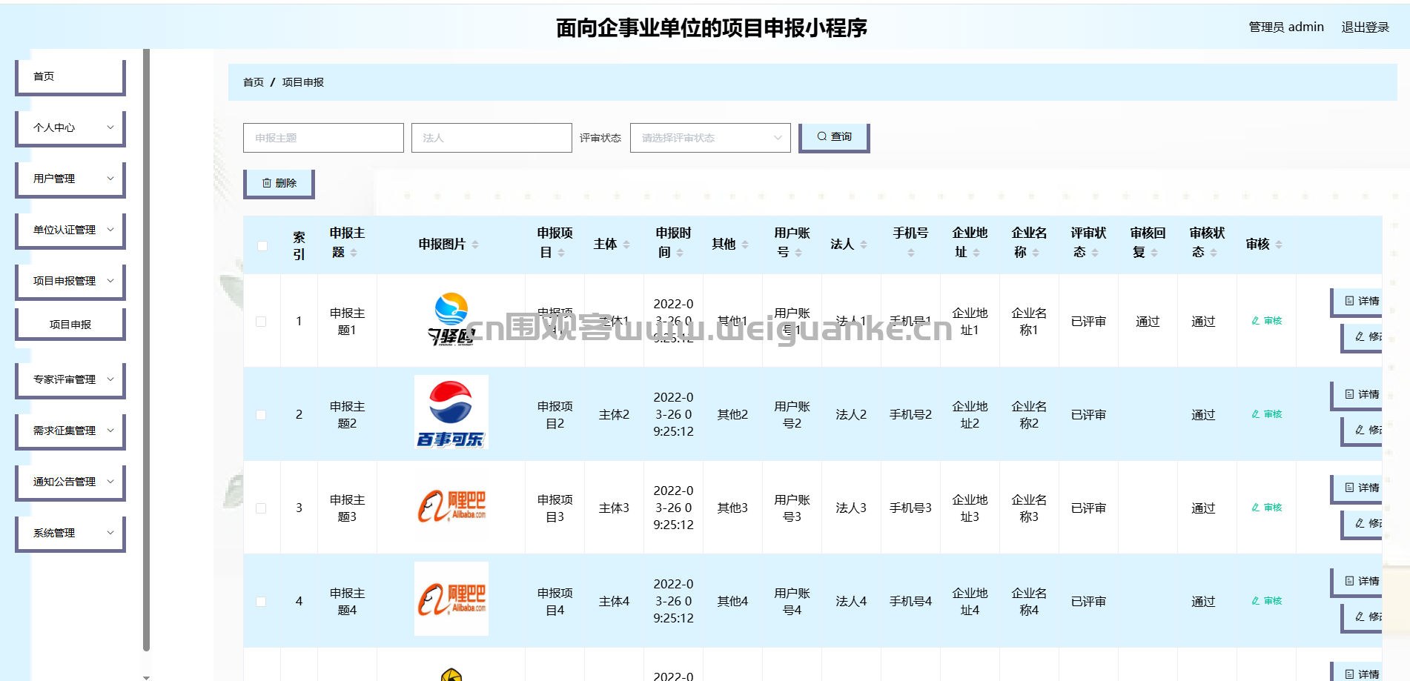Sort by 评审状态 column sort icon
Screen dimensions: 1410x681
pos(1095,253)
